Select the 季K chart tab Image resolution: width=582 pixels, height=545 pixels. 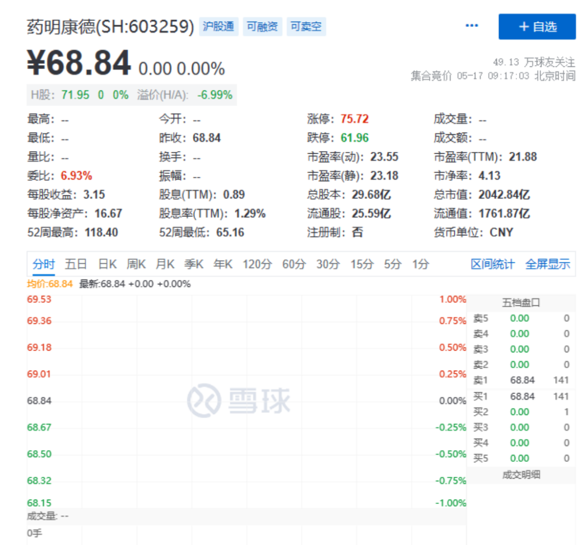point(194,264)
